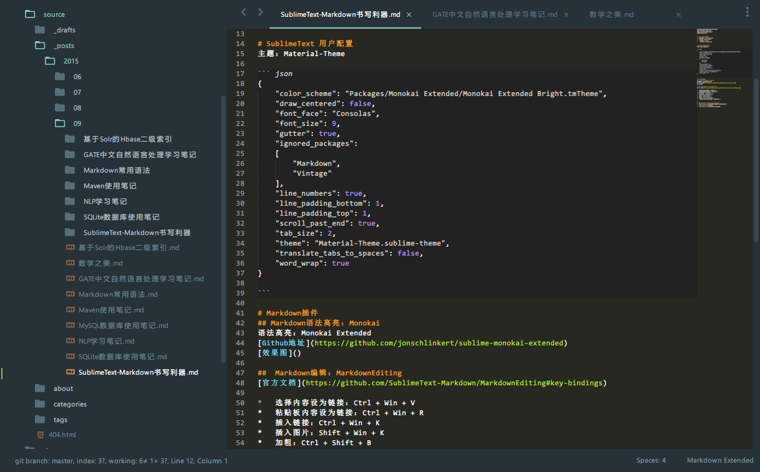Switch to GATE中文自然语言处理学习笔记.md tab
760x472 pixels.
point(495,14)
